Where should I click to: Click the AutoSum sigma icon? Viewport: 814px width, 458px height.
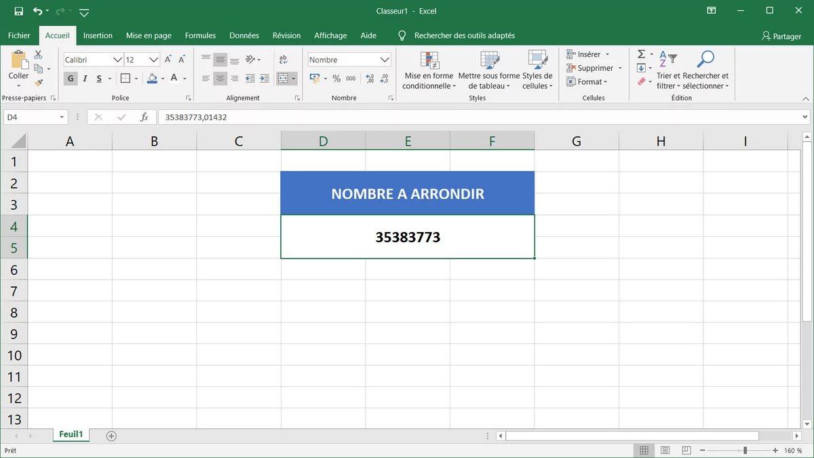point(641,54)
